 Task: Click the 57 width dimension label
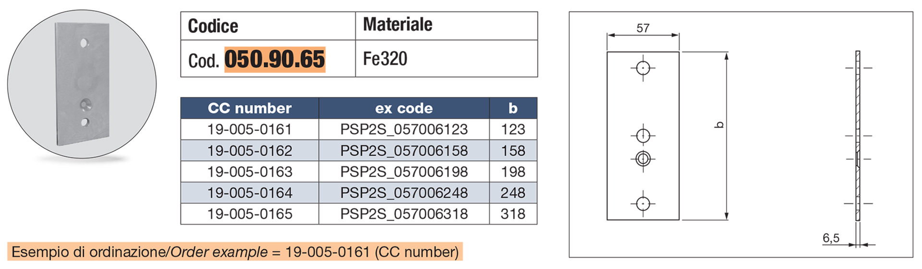(643, 28)
